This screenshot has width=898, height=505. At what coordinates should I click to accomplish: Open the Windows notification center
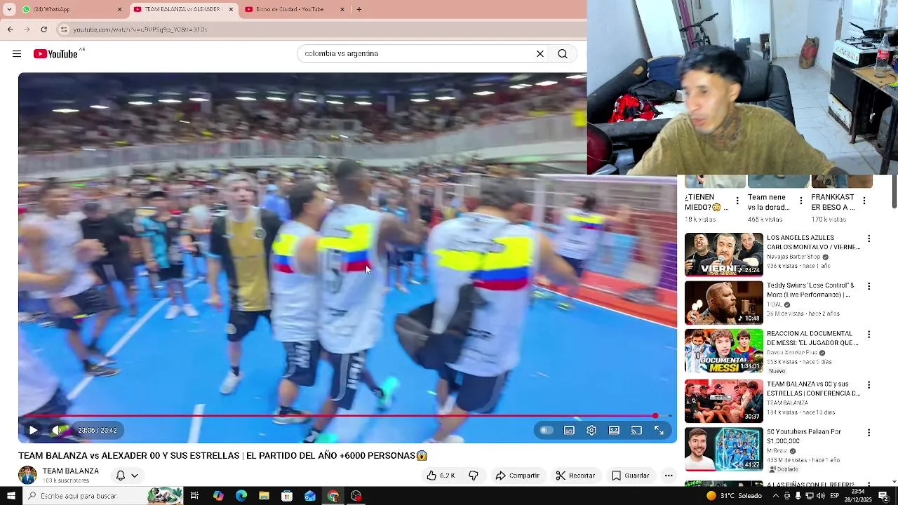(884, 496)
